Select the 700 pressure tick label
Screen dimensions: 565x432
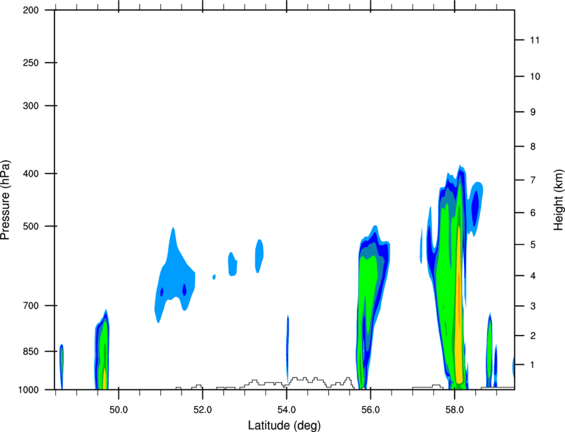click(x=31, y=306)
